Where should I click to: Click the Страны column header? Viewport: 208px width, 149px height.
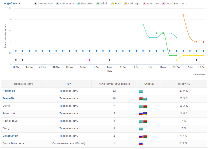[x=149, y=84]
